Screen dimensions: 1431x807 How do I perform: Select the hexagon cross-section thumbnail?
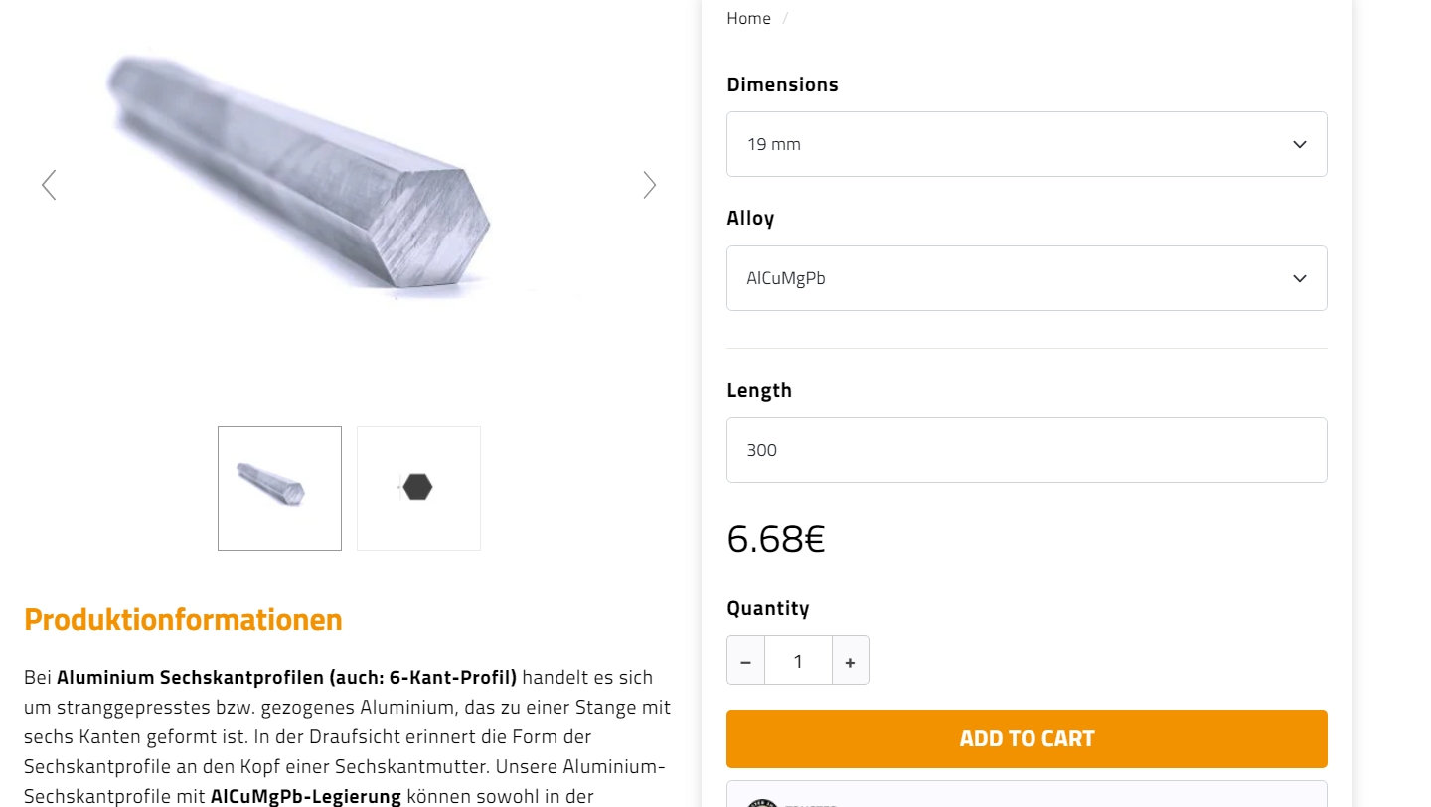pos(418,488)
